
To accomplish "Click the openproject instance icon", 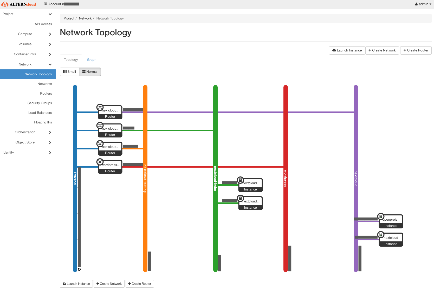I will pyautogui.click(x=381, y=216).
